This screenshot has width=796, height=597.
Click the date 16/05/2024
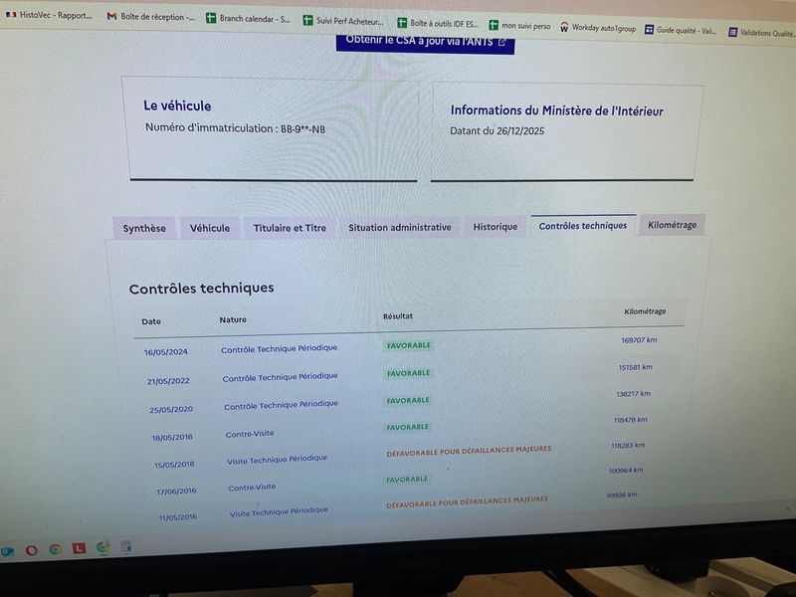[165, 352]
